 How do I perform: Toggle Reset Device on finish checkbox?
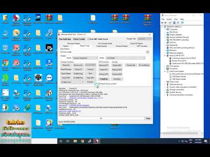tap(99, 84)
